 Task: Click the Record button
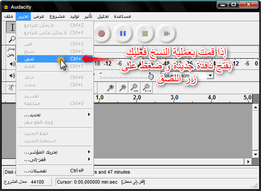coord(101,33)
